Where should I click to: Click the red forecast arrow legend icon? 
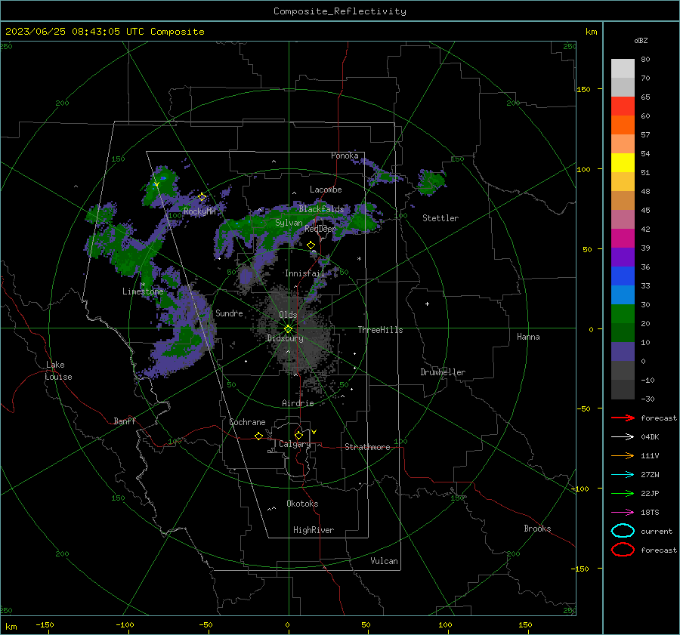tap(623, 418)
